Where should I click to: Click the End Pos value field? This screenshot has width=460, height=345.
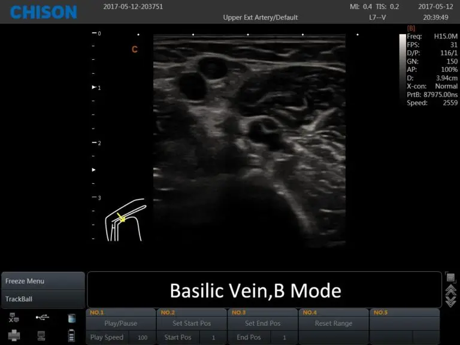tap(283, 337)
